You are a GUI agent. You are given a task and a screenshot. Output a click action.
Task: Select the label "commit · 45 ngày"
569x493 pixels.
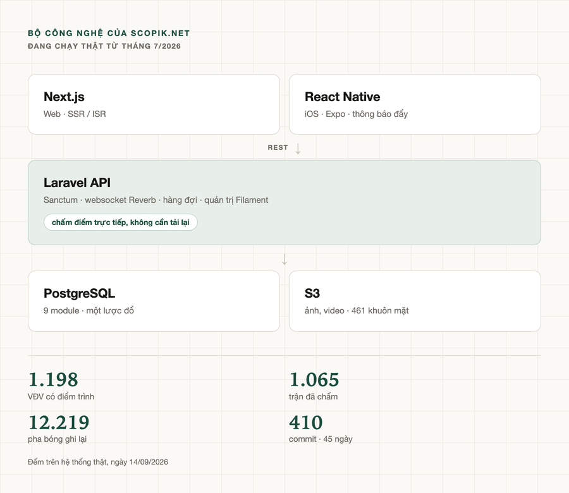(x=321, y=439)
